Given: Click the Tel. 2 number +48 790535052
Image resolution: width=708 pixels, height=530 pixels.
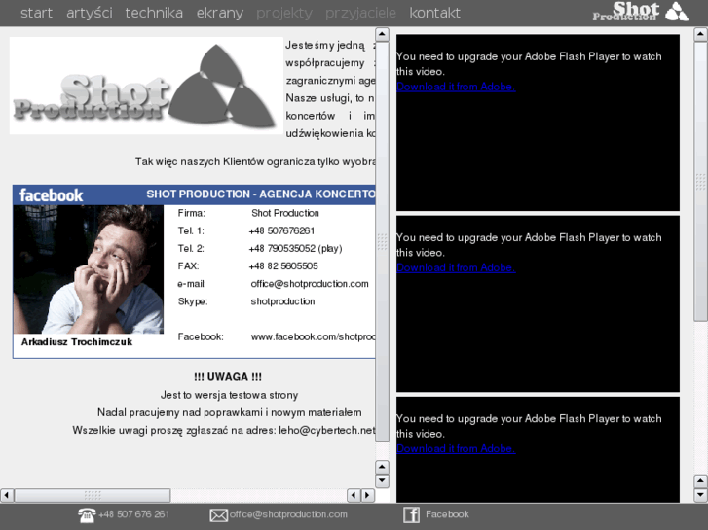Looking at the screenshot, I should (295, 248).
